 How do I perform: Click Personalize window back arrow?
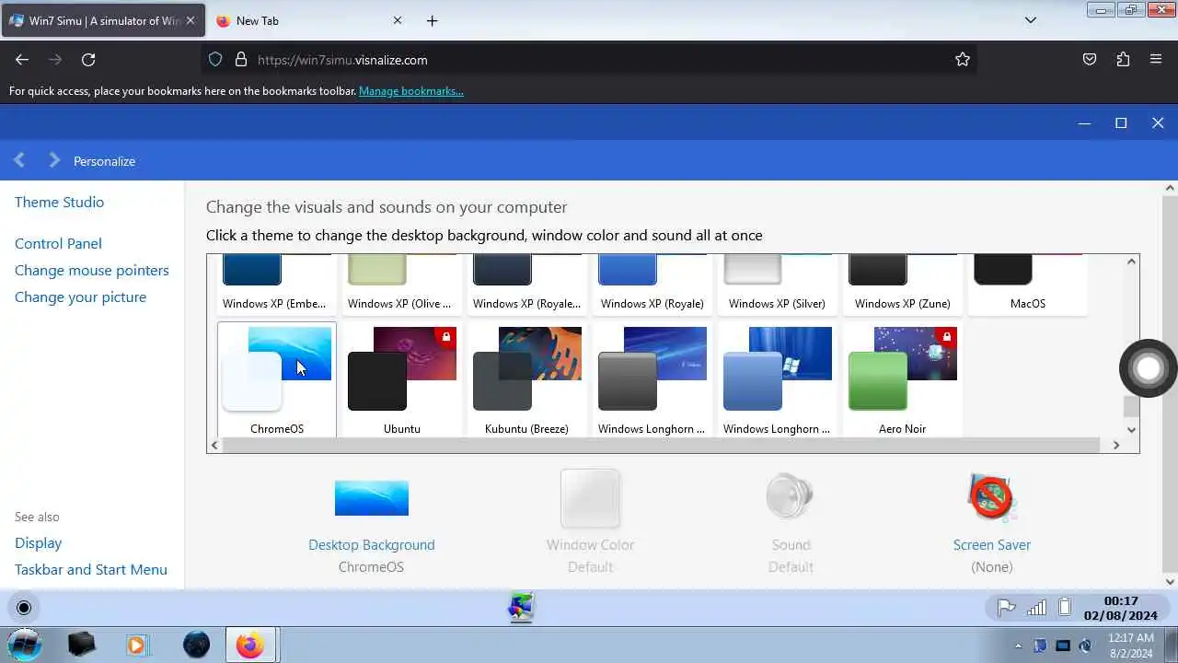pos(19,160)
